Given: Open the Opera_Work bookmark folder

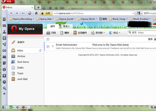Looking at the screenshot, I should point(87,19).
